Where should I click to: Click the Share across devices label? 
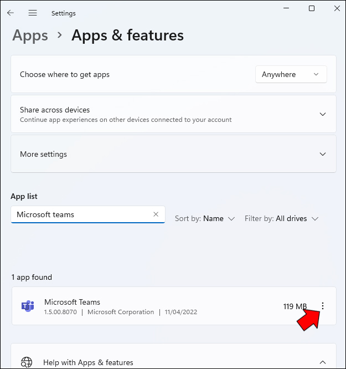55,110
